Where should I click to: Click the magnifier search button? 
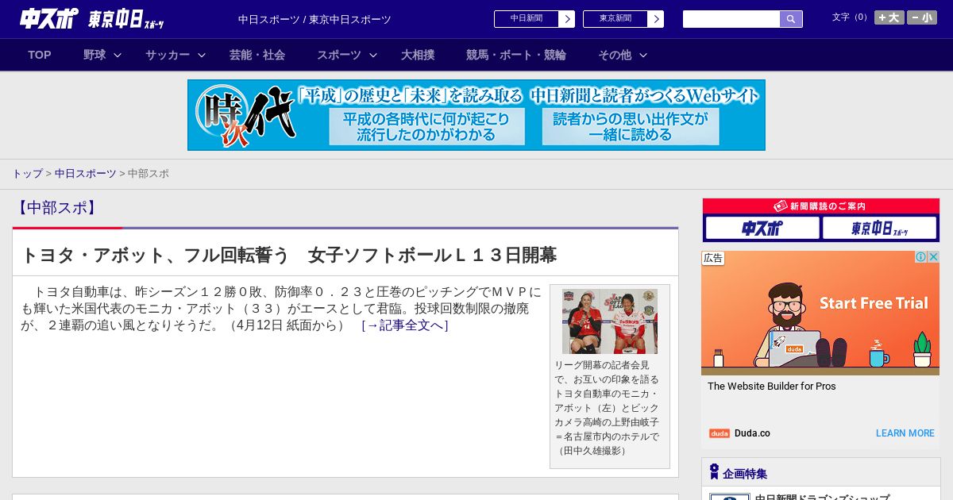tap(791, 19)
